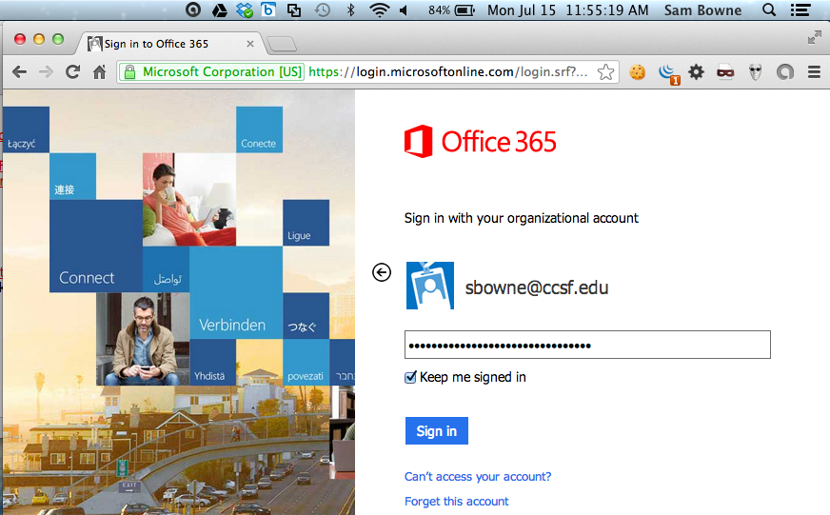The width and height of the screenshot is (830, 515).
Task: Click the Office 365 logo
Action: click(480, 141)
